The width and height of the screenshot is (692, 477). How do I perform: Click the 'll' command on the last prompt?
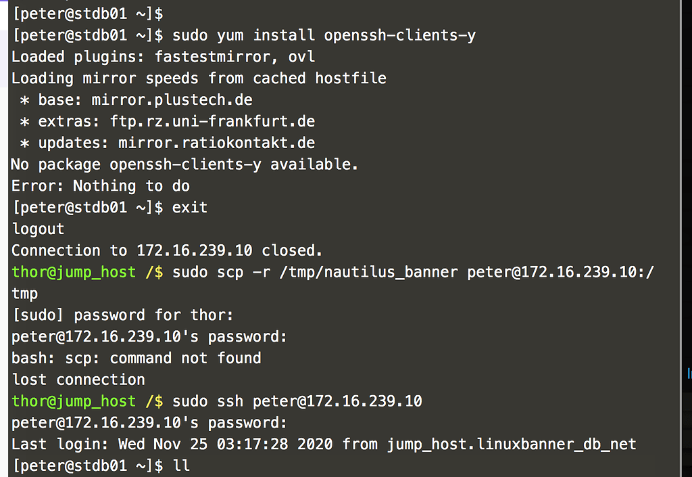(x=181, y=465)
